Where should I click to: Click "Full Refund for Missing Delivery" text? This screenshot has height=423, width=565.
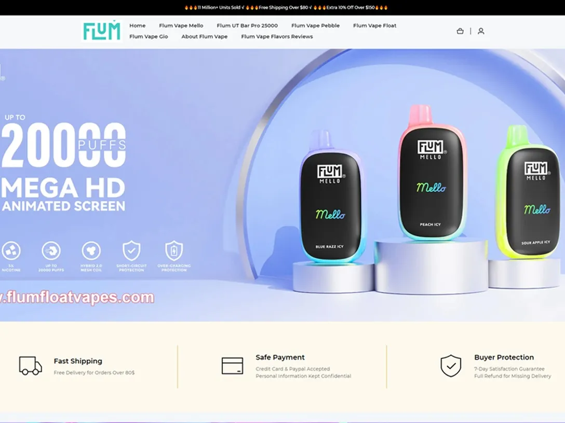[x=513, y=376]
